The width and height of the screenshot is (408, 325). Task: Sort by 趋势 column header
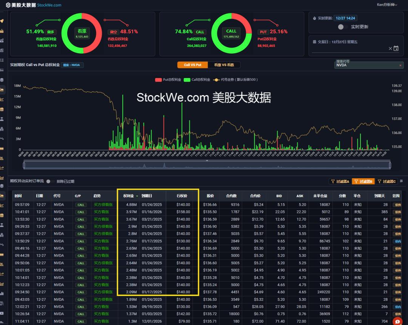(97, 196)
